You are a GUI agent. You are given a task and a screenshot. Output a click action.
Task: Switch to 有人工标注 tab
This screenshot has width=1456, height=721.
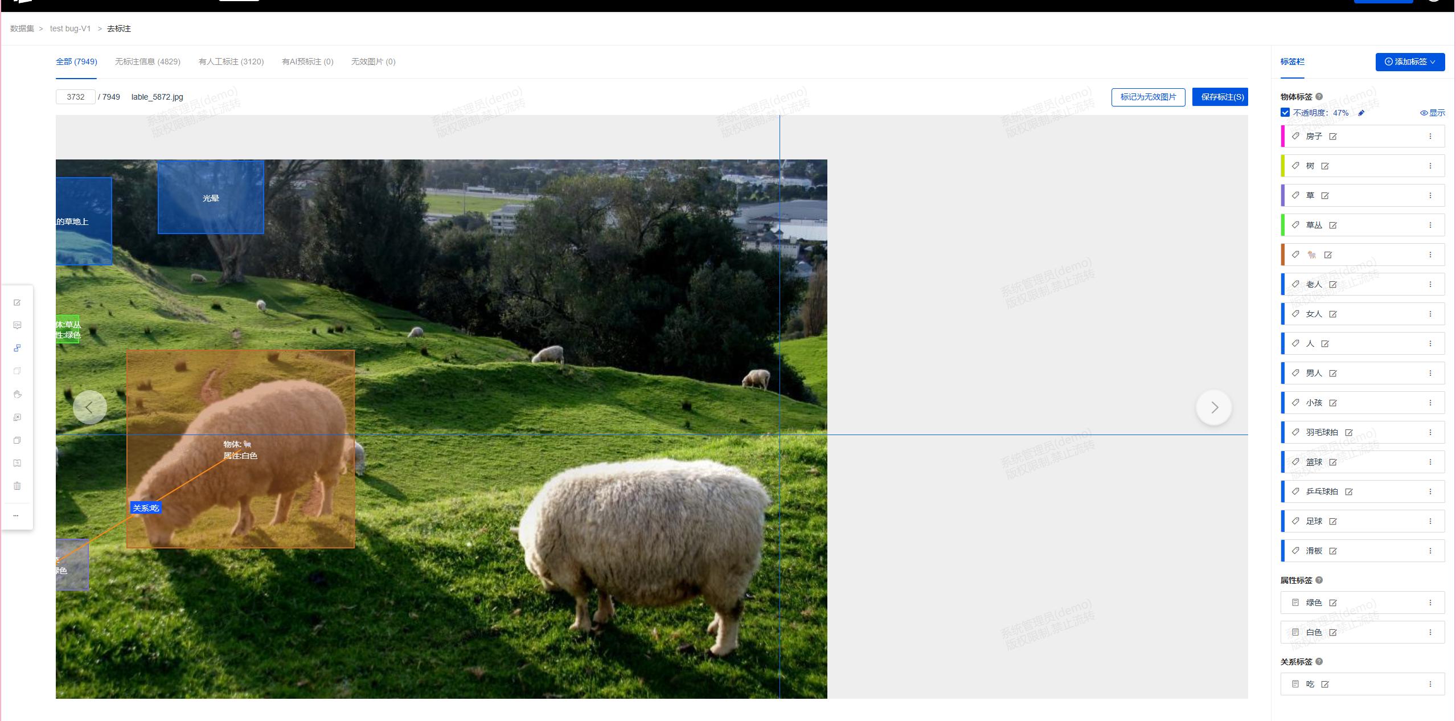click(231, 62)
